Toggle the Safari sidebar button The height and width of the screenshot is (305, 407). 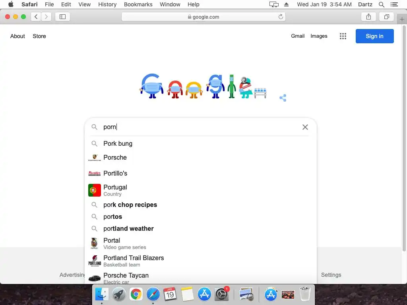(62, 17)
